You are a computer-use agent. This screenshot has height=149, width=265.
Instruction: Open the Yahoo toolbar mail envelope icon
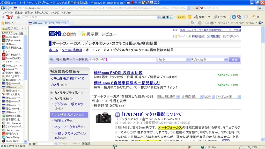click(246, 17)
